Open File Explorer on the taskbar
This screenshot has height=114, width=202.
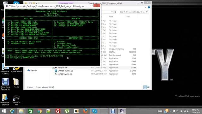coord(21,111)
